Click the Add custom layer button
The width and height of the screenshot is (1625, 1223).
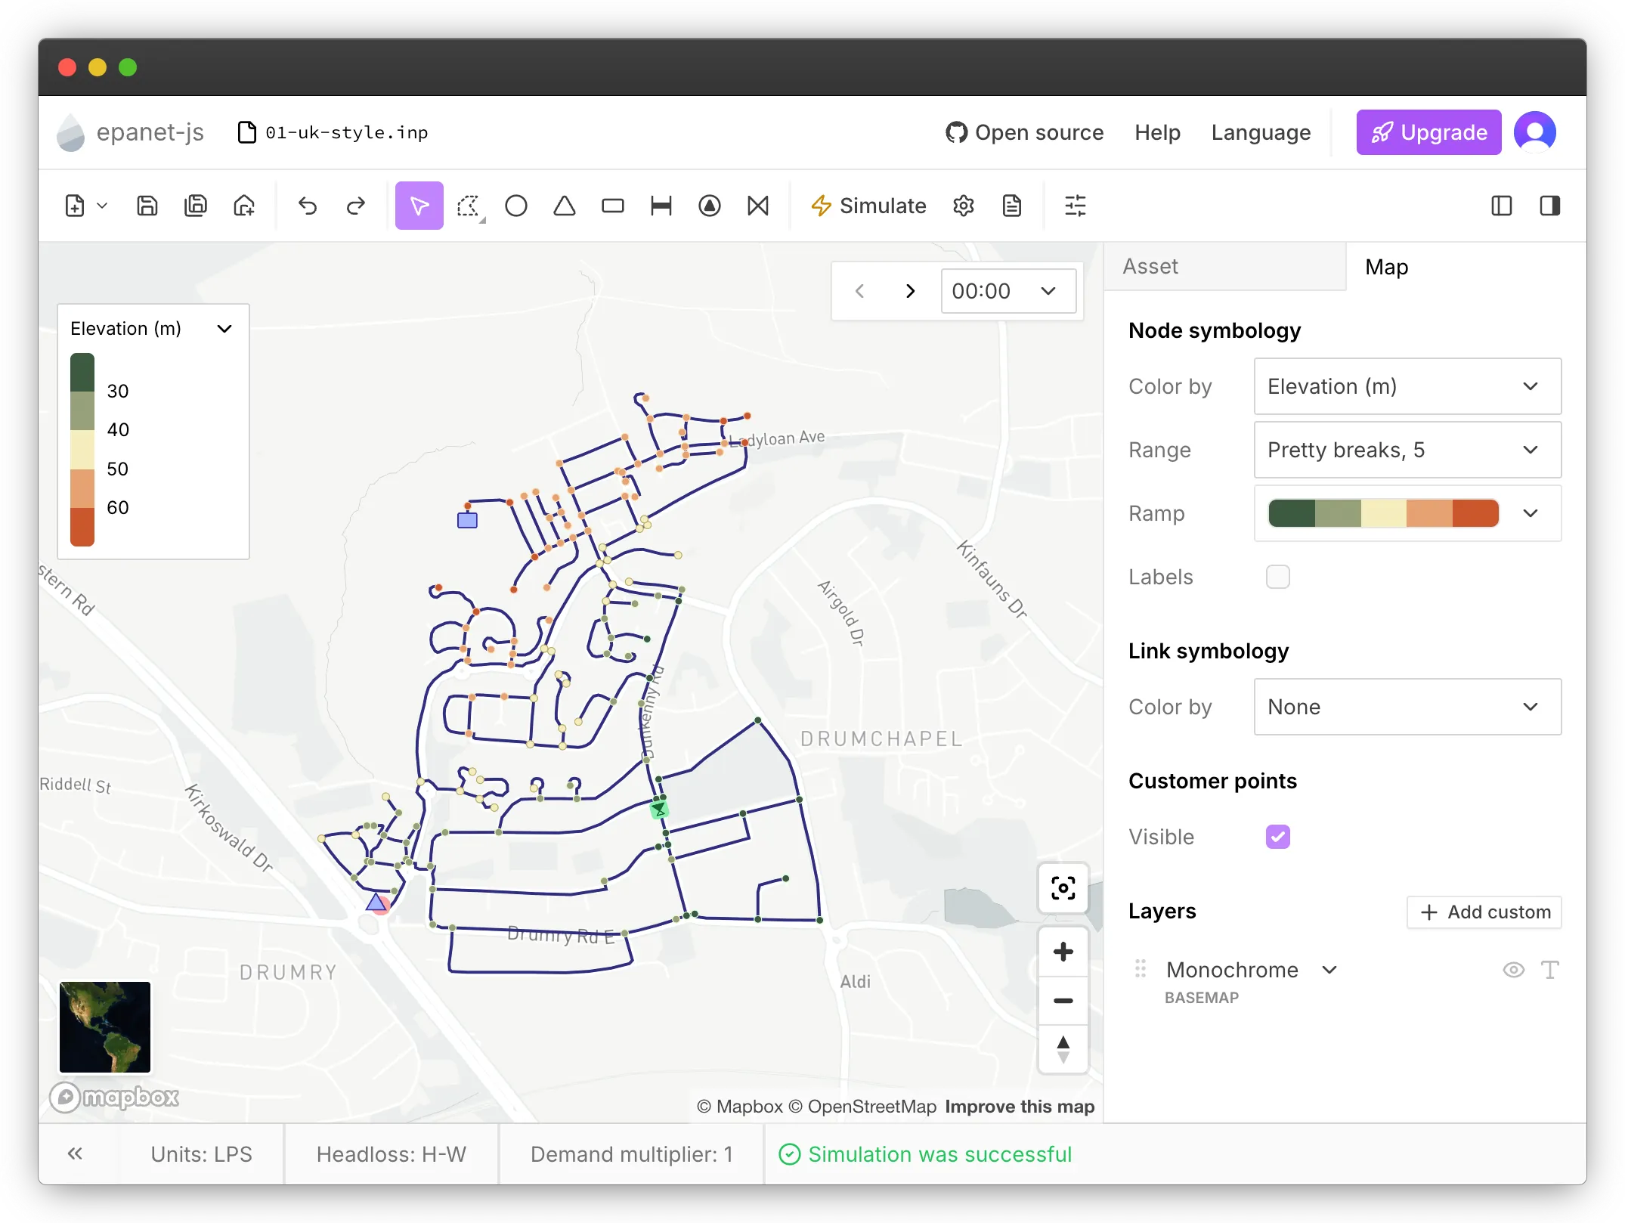(x=1484, y=912)
